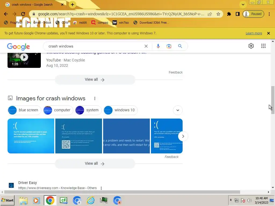Image resolution: width=275 pixels, height=206 pixels.
Task: Open the third zoomed-in BSOD text image
Action: click(126, 136)
